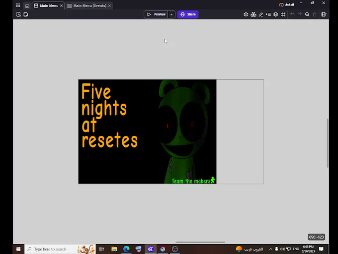Open the objects panel cube icon
Image resolution: width=338 pixels, height=254 pixels.
[x=246, y=14]
